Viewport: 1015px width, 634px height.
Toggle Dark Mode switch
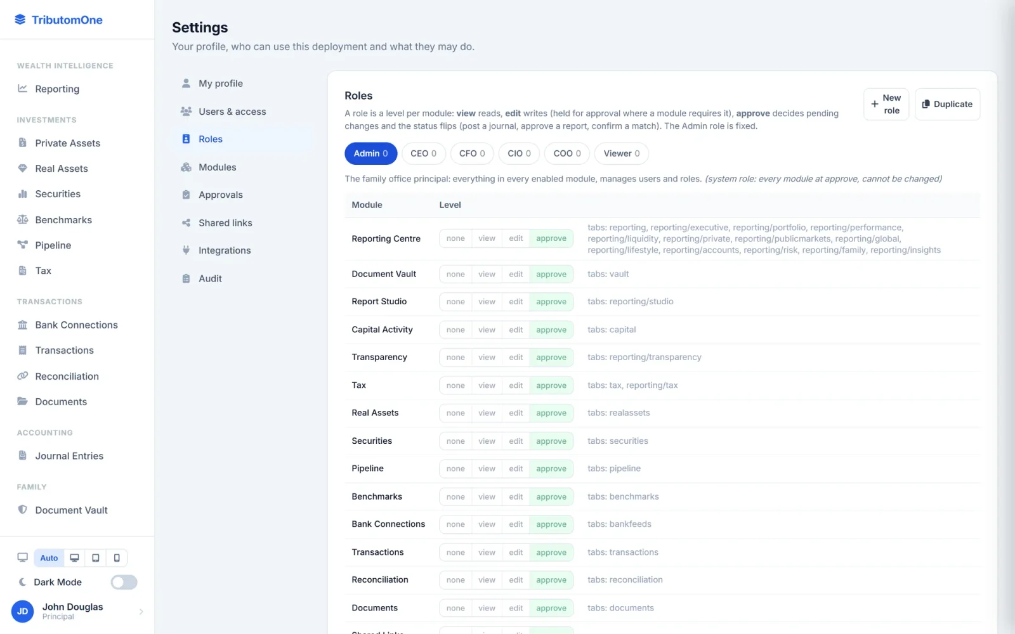point(124,582)
